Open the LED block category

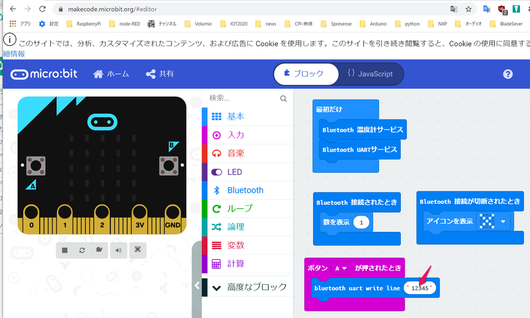coord(234,172)
